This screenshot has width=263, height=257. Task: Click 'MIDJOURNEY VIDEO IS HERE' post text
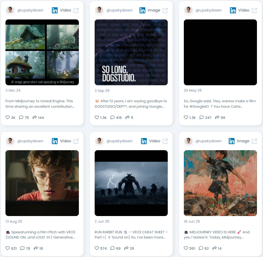click(217, 235)
